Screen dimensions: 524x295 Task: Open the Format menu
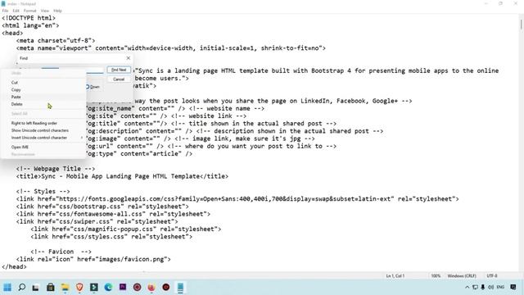coord(29,11)
